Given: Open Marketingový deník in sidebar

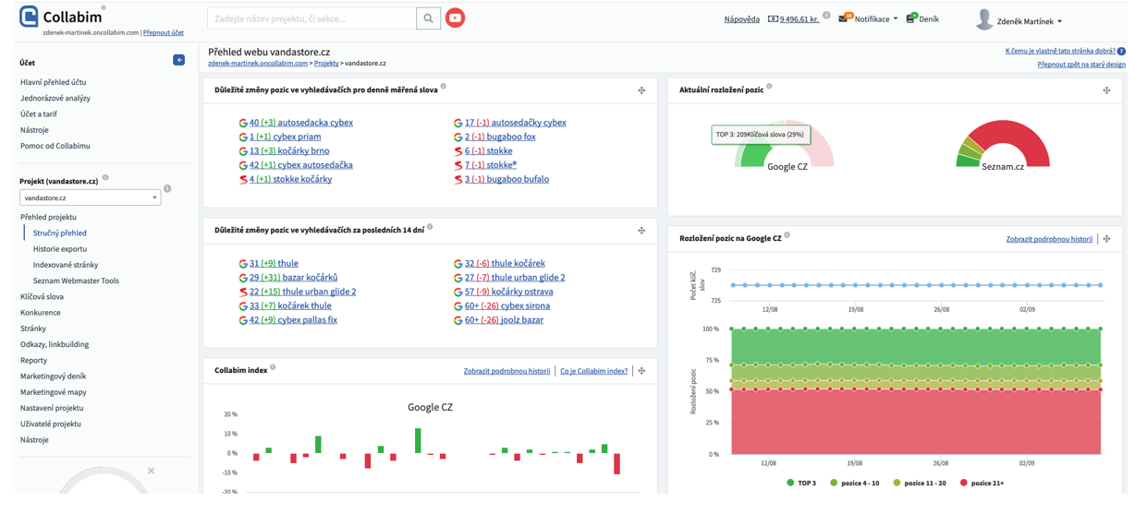Looking at the screenshot, I should click(x=53, y=376).
